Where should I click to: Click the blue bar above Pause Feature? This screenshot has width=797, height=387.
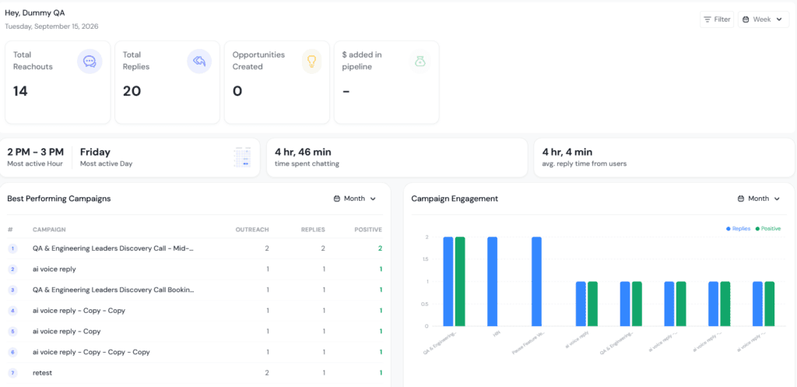click(x=536, y=281)
